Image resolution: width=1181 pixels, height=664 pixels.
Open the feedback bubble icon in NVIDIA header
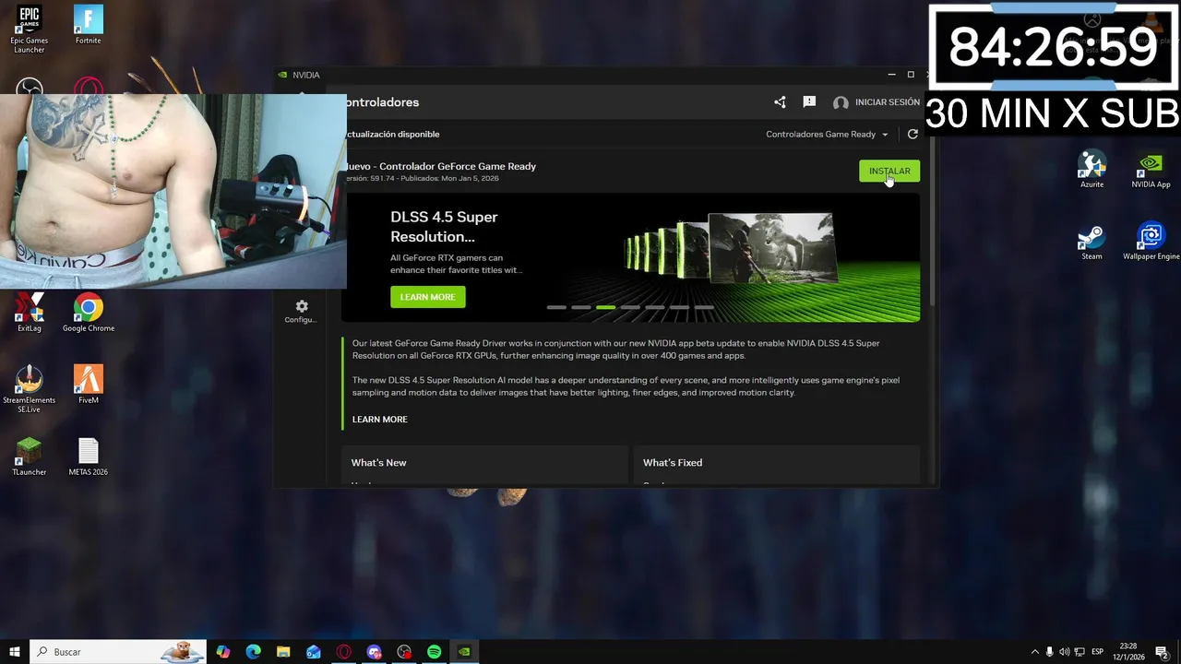pos(809,102)
